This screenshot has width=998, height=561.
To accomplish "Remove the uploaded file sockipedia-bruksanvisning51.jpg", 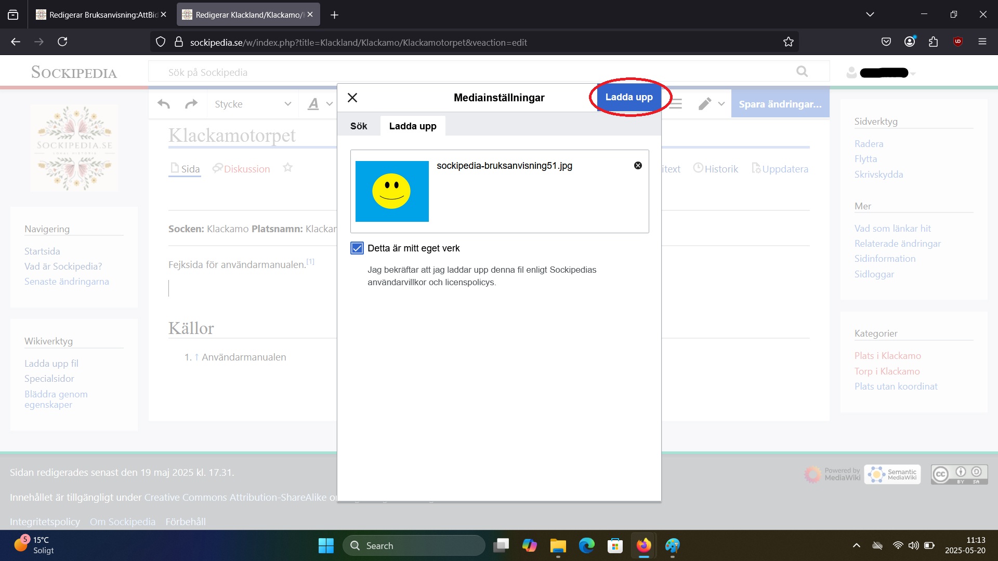I will point(638,166).
